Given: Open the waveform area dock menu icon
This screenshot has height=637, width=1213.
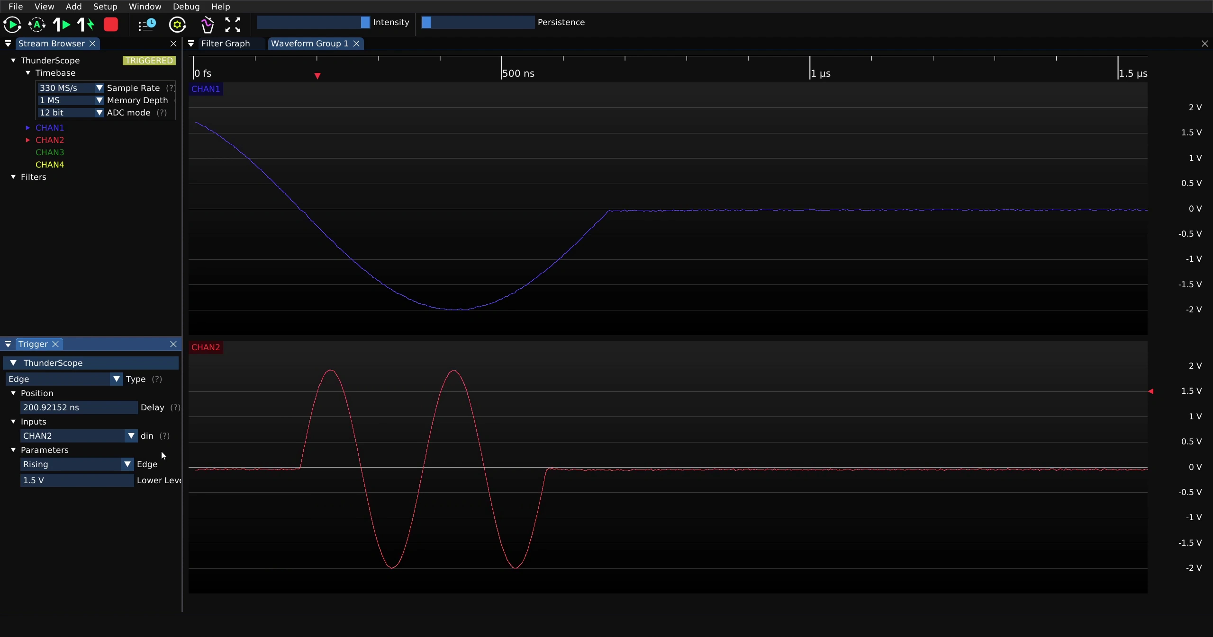Looking at the screenshot, I should tap(191, 44).
